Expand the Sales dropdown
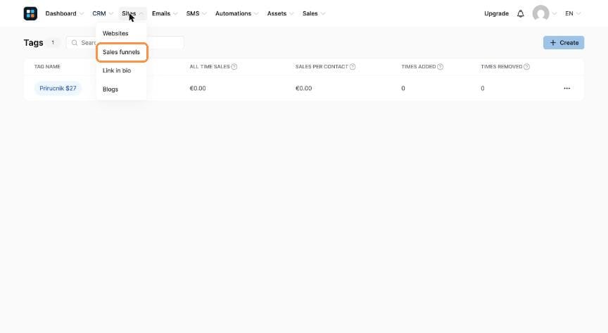 coord(314,13)
